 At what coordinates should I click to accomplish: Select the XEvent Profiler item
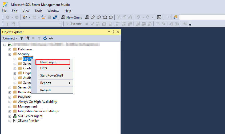point(29,121)
